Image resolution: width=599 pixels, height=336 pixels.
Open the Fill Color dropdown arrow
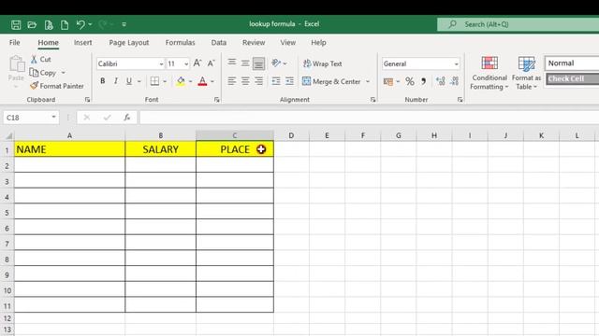pyautogui.click(x=190, y=81)
